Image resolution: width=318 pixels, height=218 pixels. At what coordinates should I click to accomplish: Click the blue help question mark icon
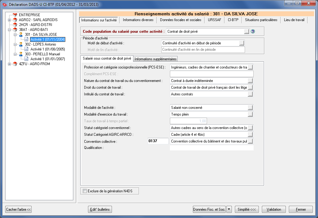253,31
